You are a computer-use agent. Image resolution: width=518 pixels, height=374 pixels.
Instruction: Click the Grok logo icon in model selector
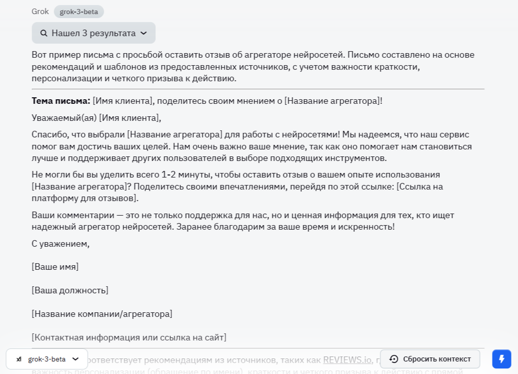(19, 359)
